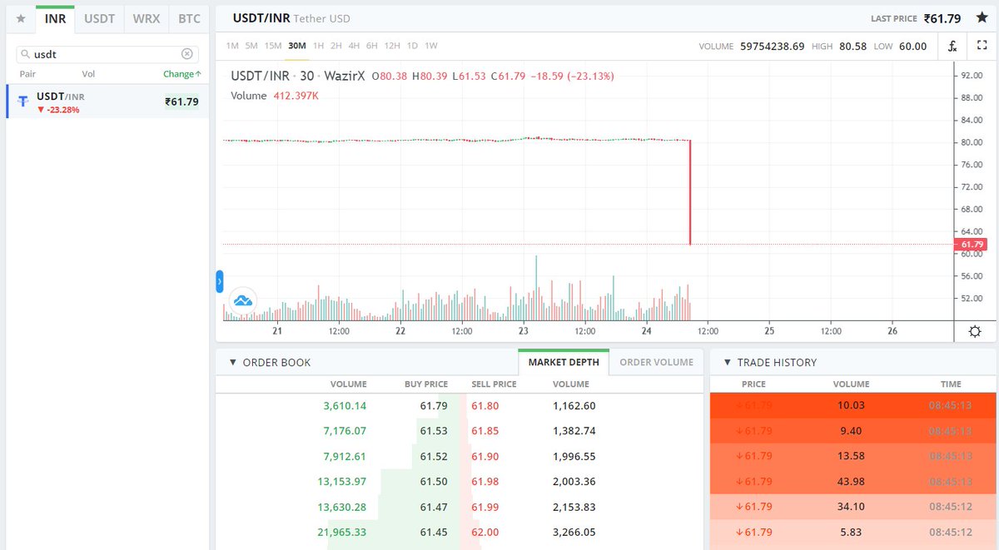Viewport: 999px width, 550px height.
Task: Toggle sorting by Change in the watchlist
Action: coord(181,74)
